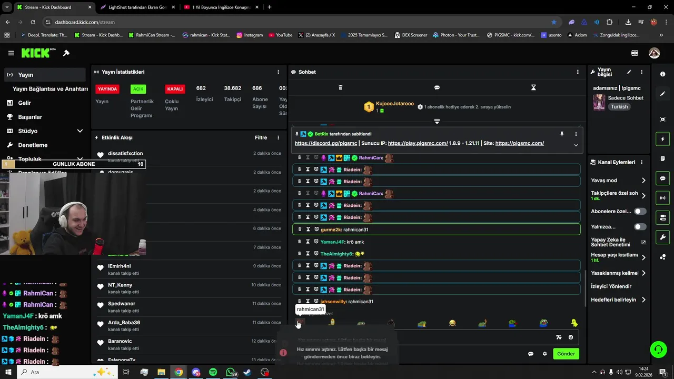Image resolution: width=674 pixels, height=379 pixels.
Task: Click the Kick logo
Action: tap(38, 53)
